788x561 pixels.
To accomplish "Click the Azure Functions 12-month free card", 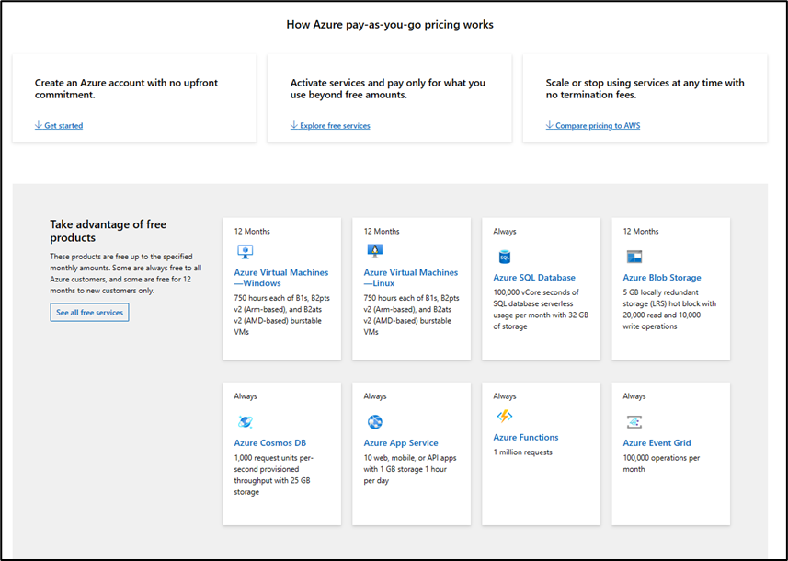I will click(x=541, y=452).
